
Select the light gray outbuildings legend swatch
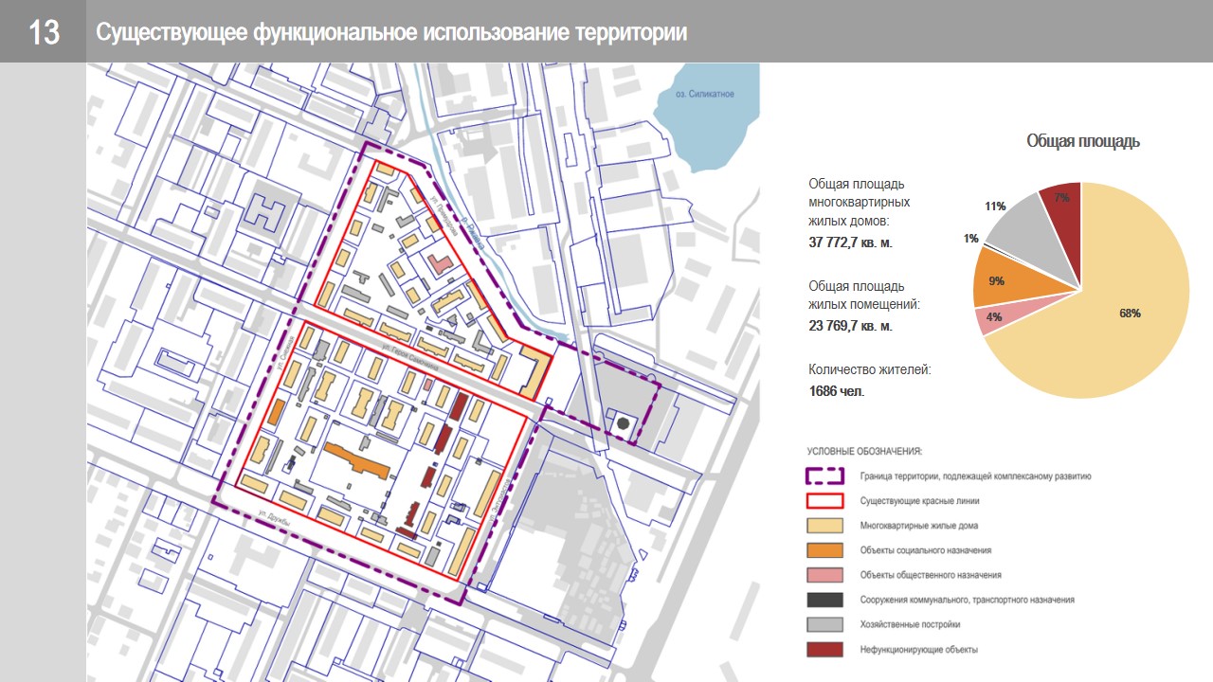point(824,624)
